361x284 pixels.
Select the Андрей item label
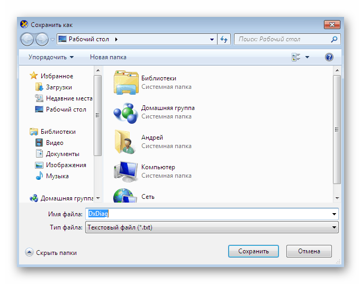point(152,138)
